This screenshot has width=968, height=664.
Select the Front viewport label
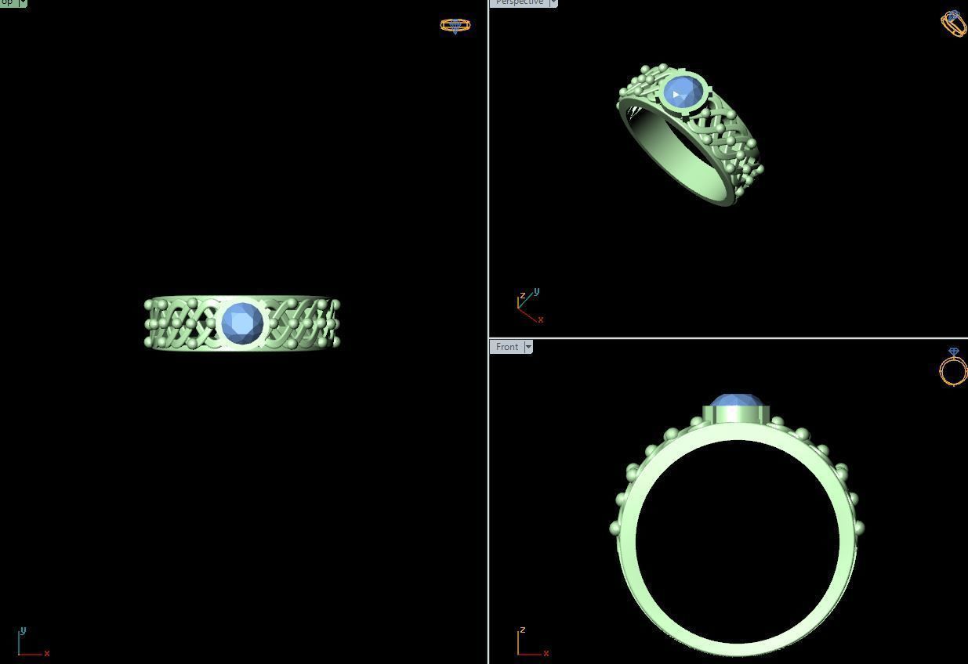click(x=506, y=347)
